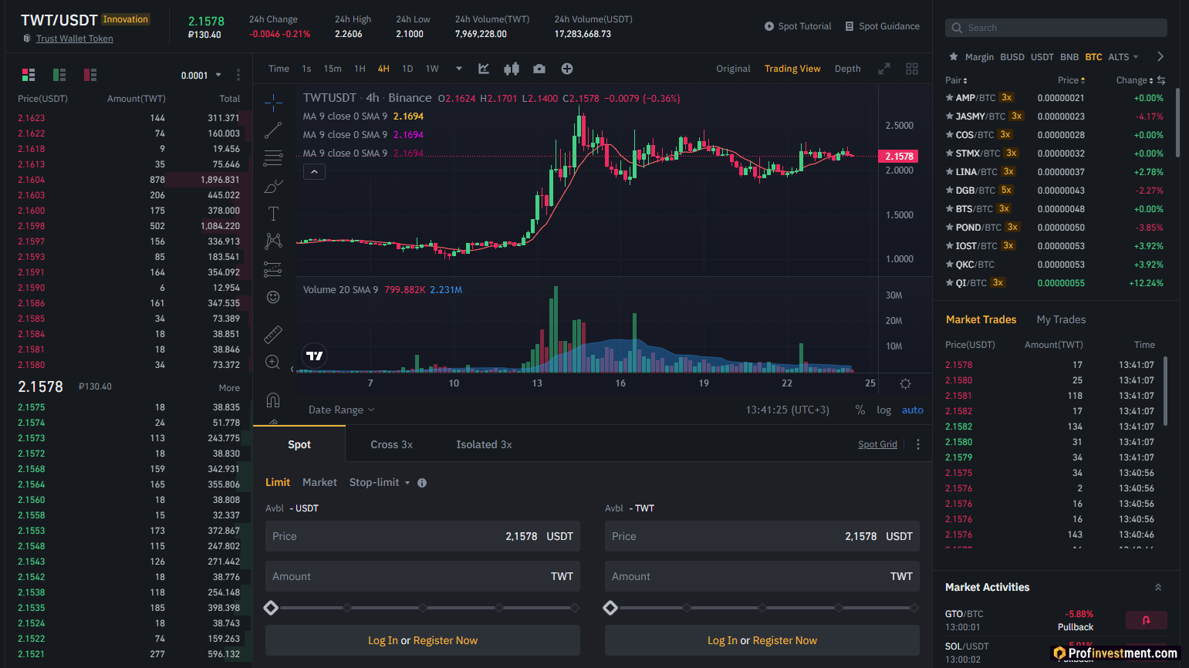Expand the chart to fullscreen

pos(884,69)
